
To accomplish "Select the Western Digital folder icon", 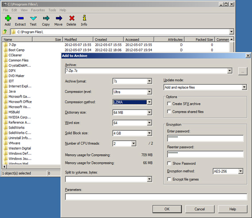I will (x=5, y=148).
